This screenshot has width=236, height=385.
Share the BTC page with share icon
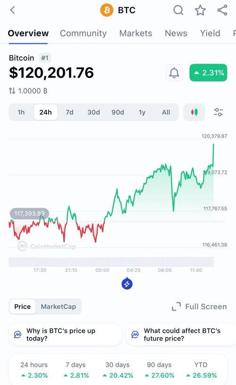point(222,10)
